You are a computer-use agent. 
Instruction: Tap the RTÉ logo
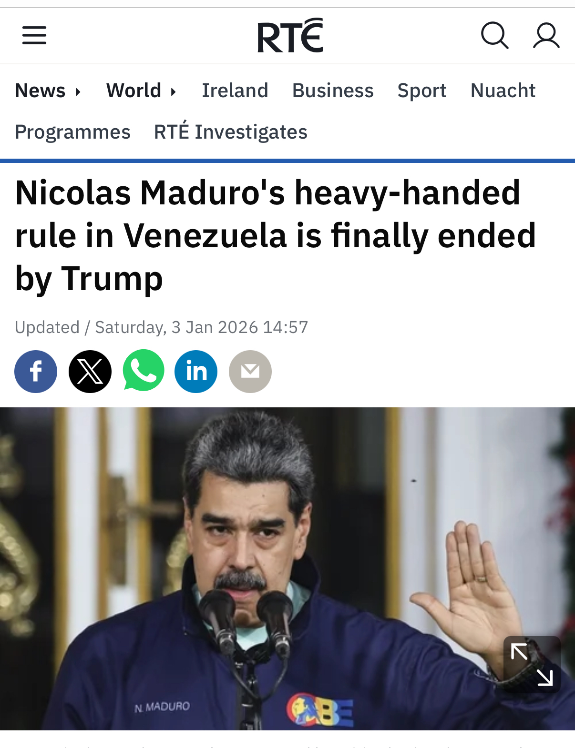[290, 35]
